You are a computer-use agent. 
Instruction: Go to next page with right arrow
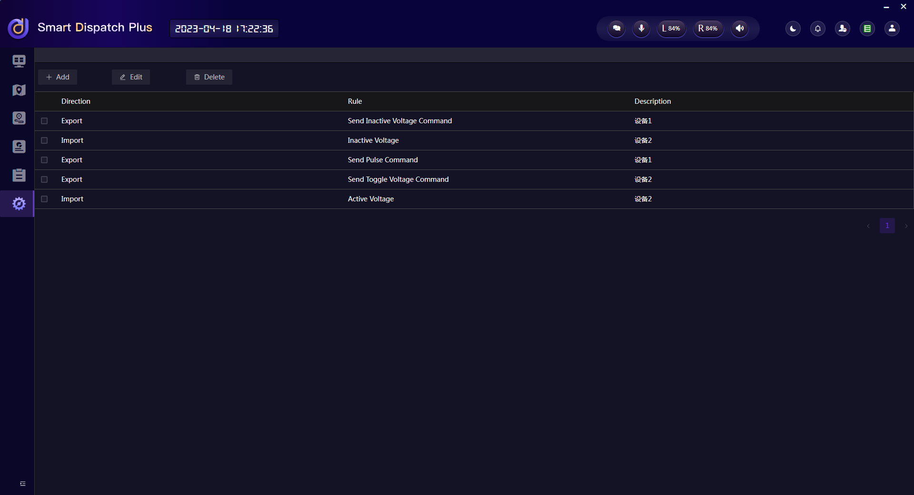point(906,226)
